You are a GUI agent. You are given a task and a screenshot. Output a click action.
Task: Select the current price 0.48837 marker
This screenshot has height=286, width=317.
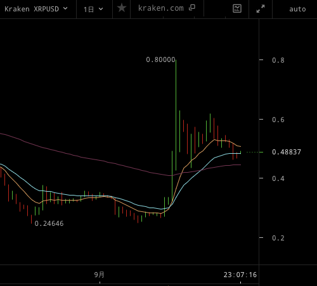[287, 152]
